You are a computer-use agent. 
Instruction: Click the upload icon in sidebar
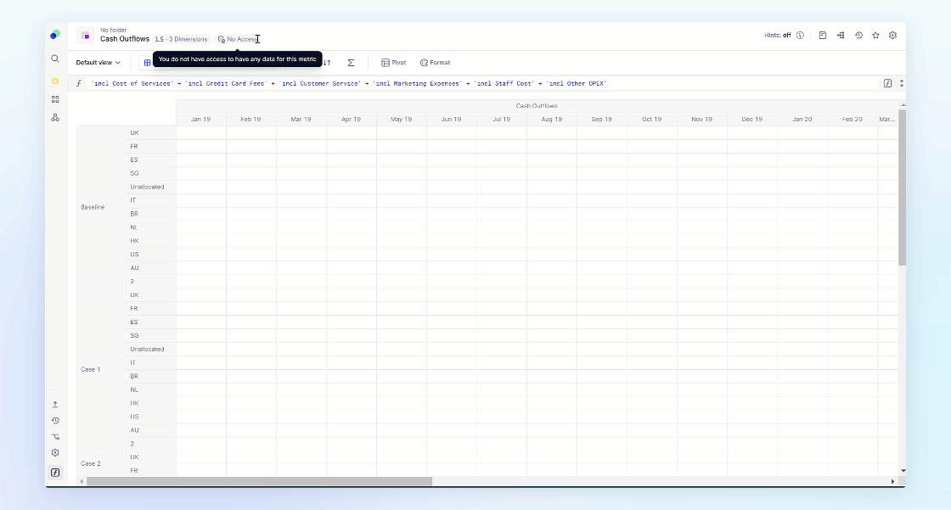pos(55,405)
